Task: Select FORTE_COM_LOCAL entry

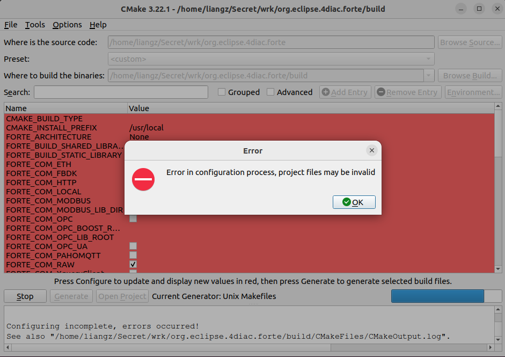Action: 43,192
